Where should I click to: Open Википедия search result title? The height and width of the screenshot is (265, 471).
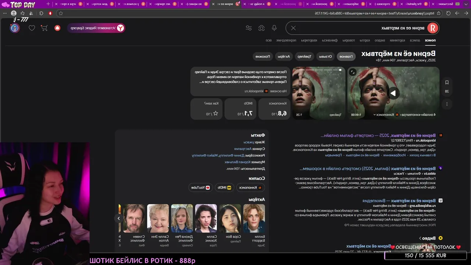pos(399,201)
